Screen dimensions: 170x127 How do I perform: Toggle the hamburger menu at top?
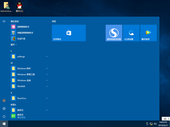tap(4, 21)
